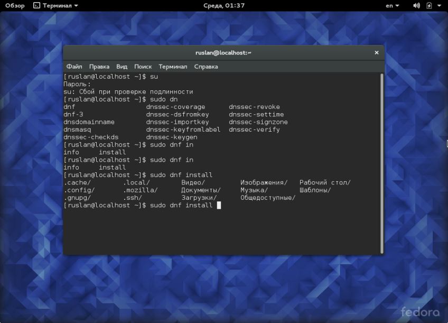Click the volume speaker icon
Image resolution: width=448 pixels, height=323 pixels.
tap(417, 5)
